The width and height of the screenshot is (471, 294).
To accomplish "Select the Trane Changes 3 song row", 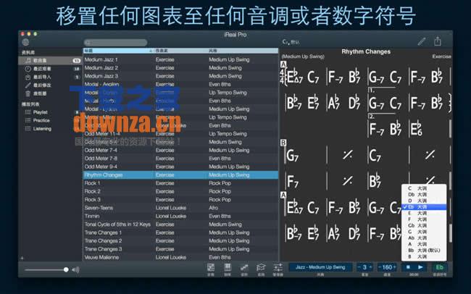I will point(180,249).
